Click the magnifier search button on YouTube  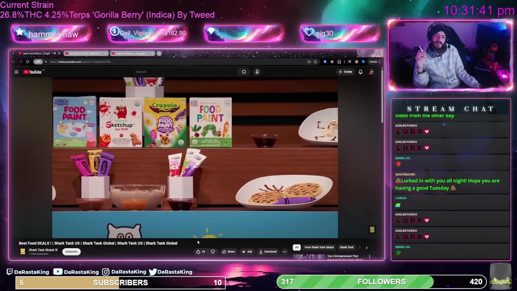pyautogui.click(x=244, y=72)
